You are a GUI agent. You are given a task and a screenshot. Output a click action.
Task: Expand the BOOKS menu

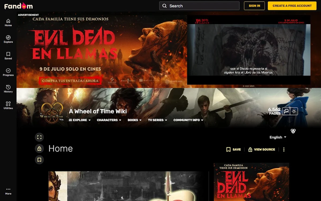click(x=135, y=120)
